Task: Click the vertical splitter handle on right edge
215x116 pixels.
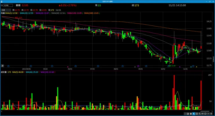Action: 213,59
